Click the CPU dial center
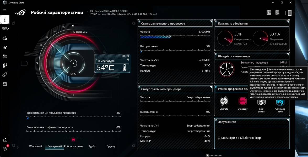308x157 pixels. (73, 63)
